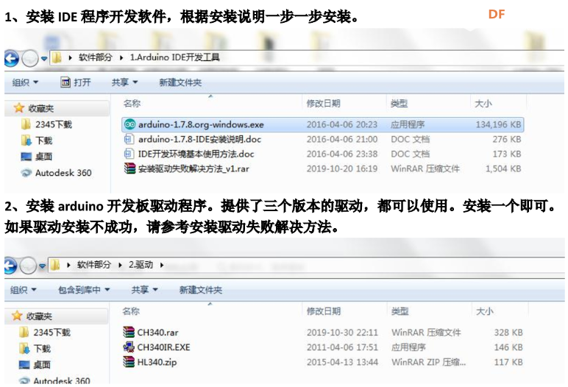Select 软件部分 in the bottom address bar

(94, 265)
